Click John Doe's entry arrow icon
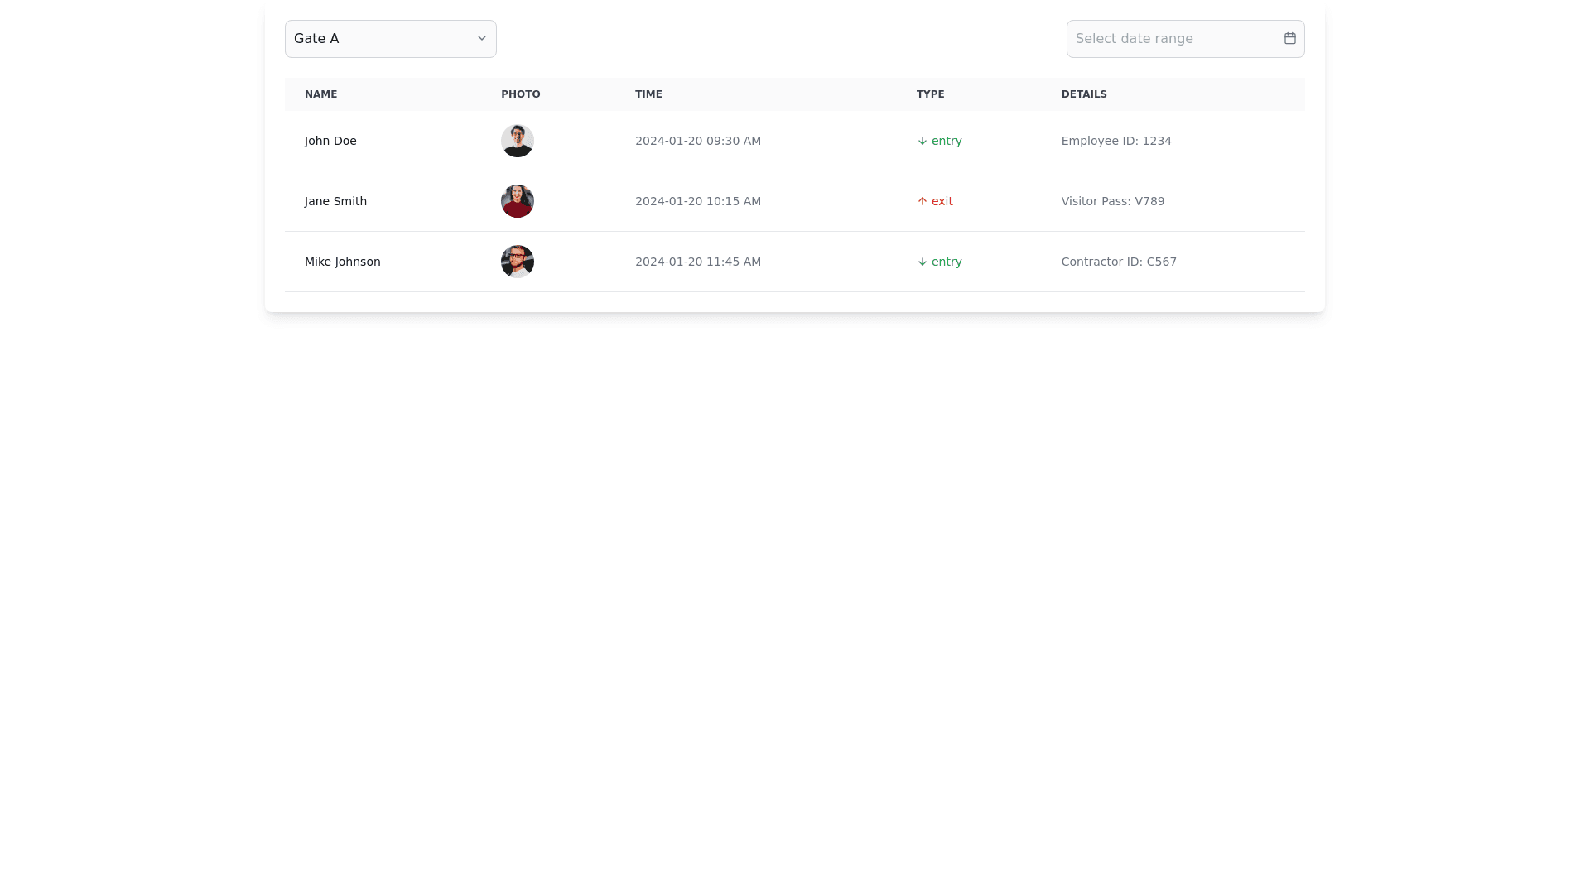Screen dimensions: 1590x894 [922, 142]
